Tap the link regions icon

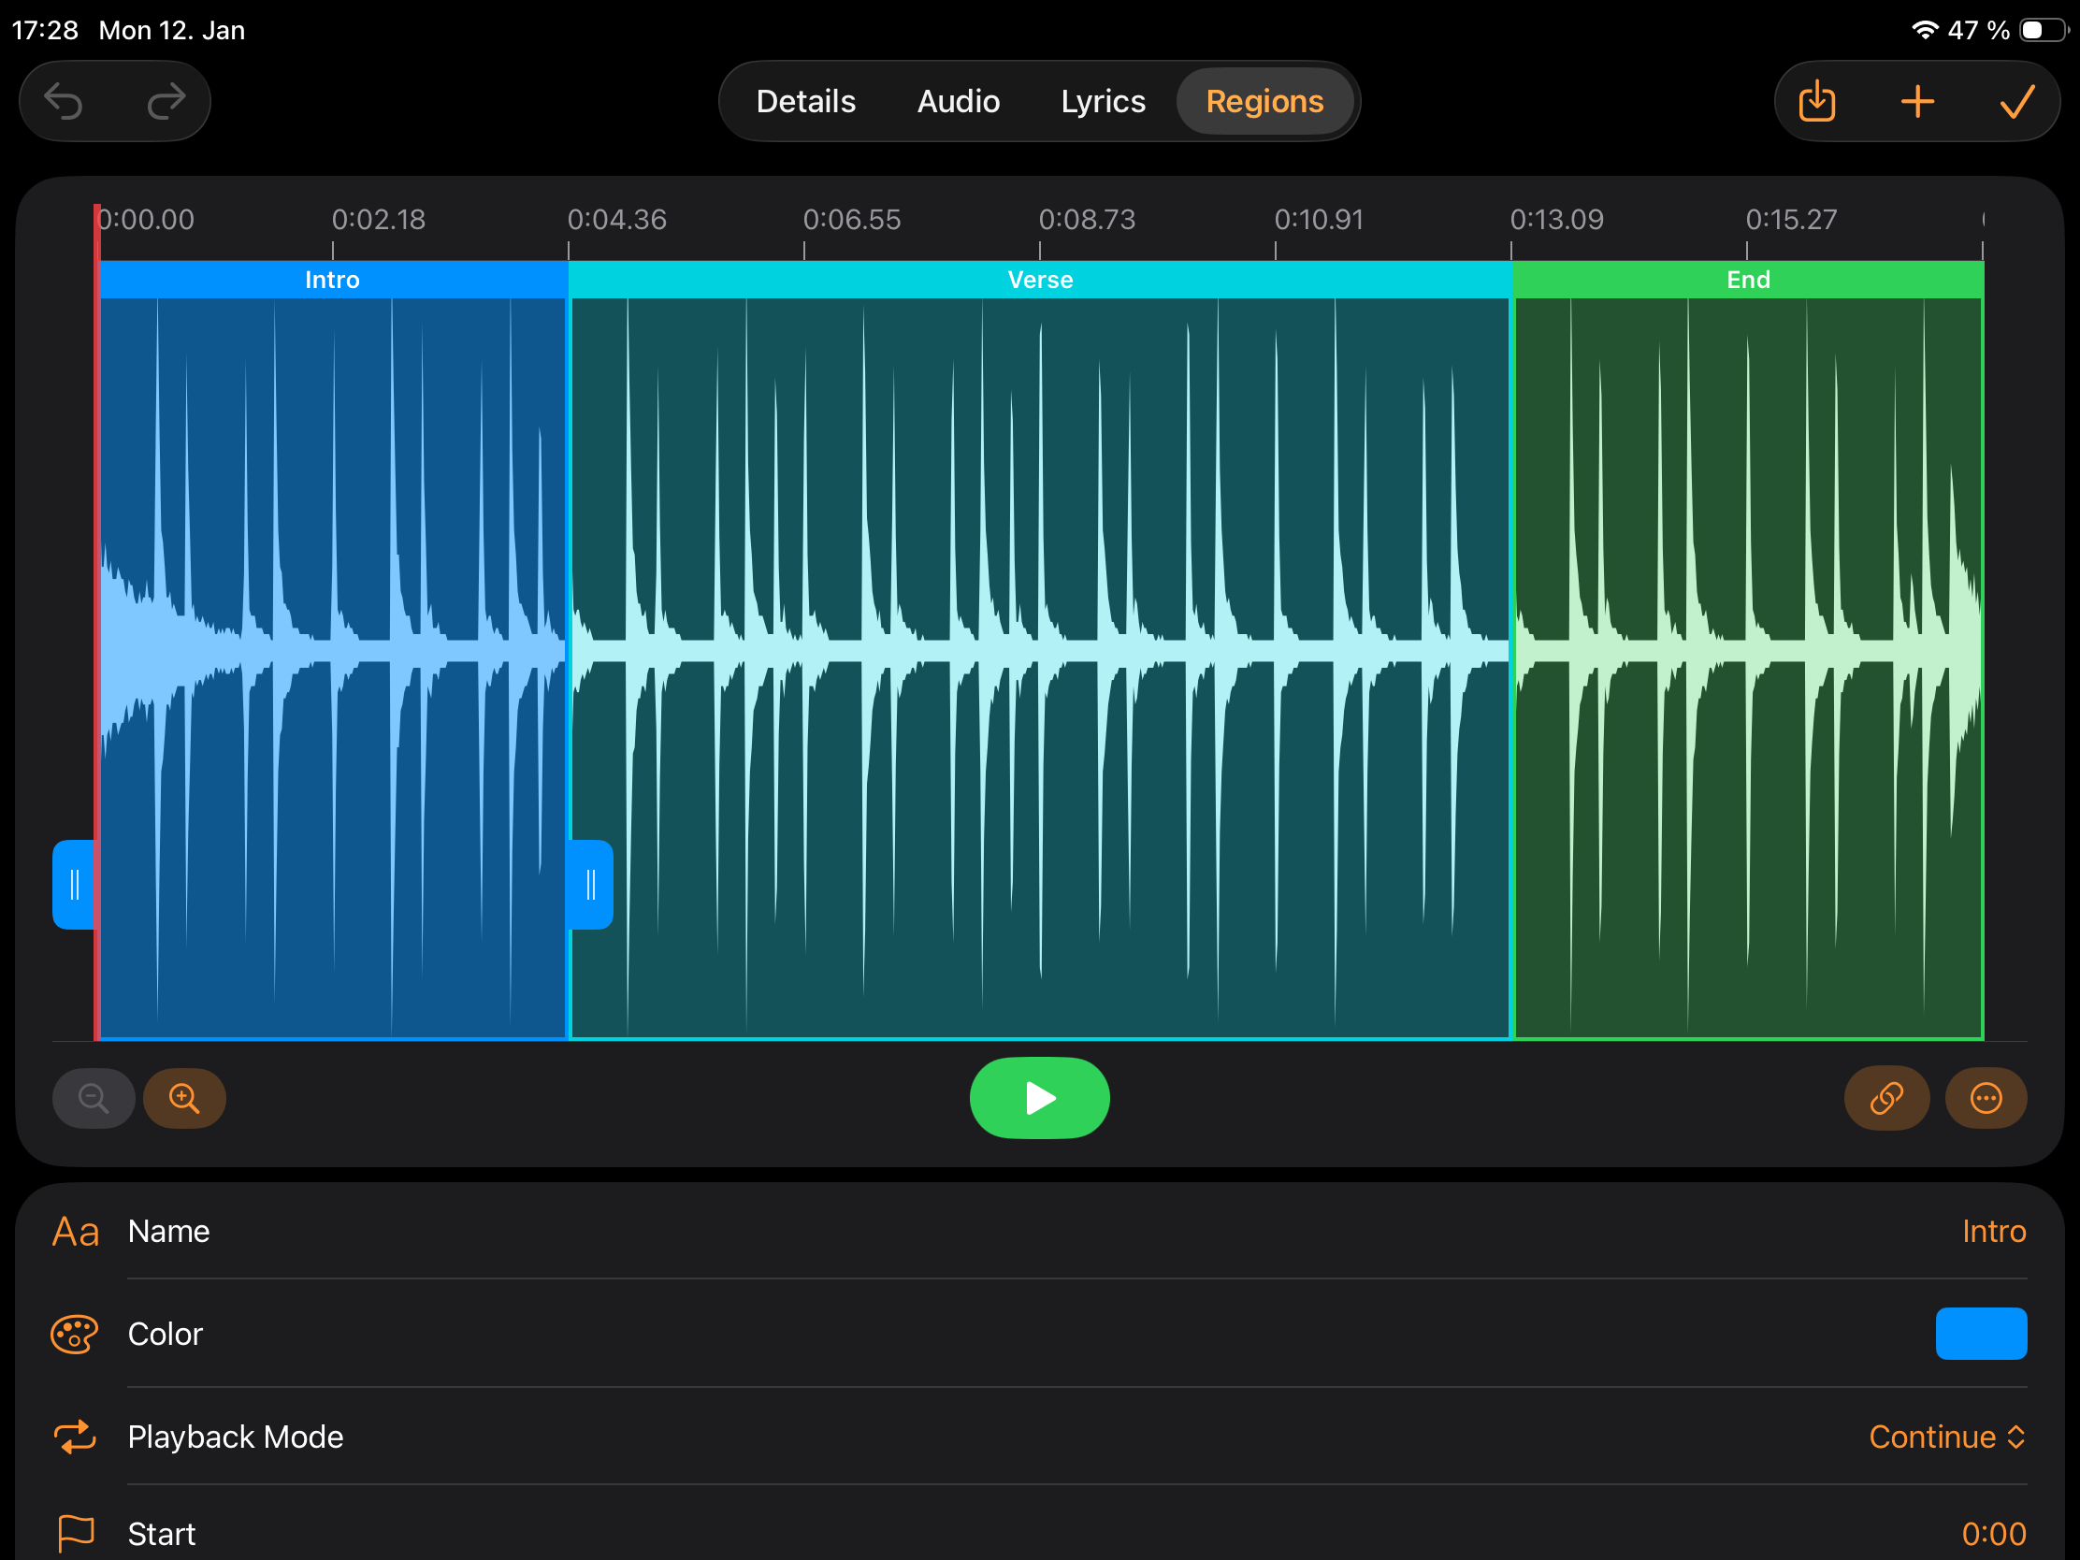pyautogui.click(x=1886, y=1098)
